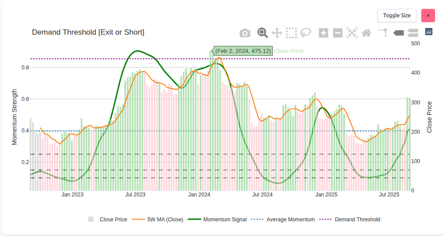Download plot as PNG camera icon

(245, 33)
